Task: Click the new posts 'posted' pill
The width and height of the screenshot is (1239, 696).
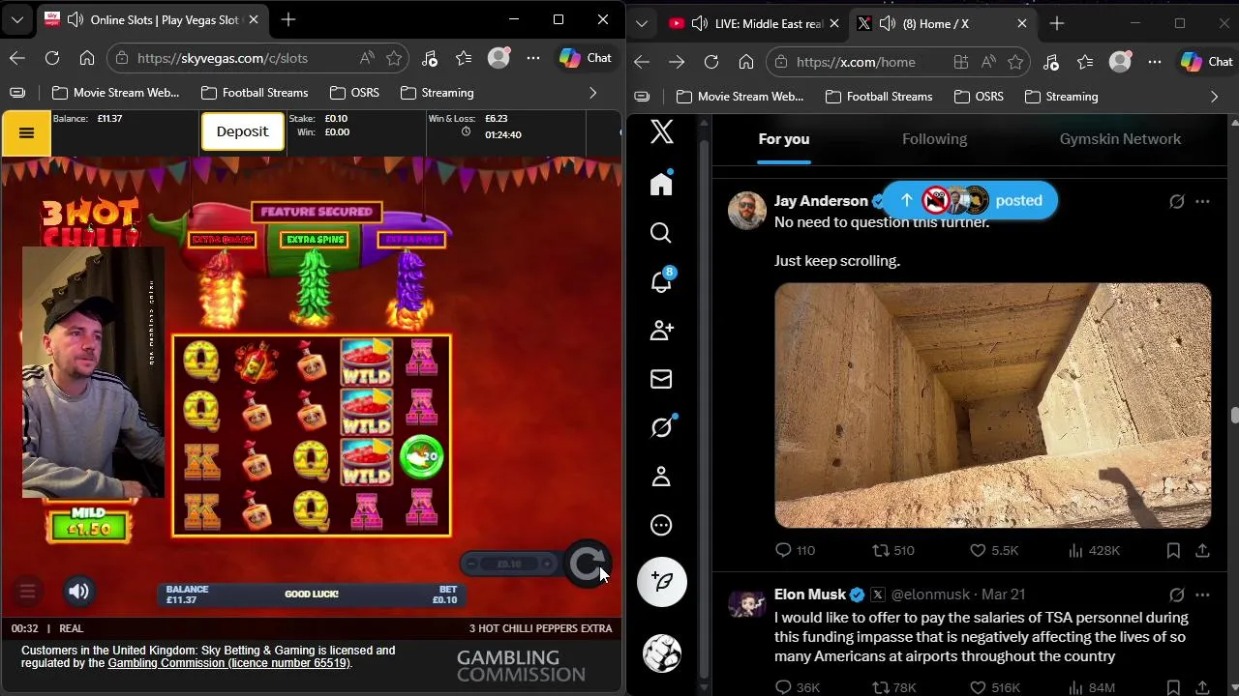Action: click(969, 200)
